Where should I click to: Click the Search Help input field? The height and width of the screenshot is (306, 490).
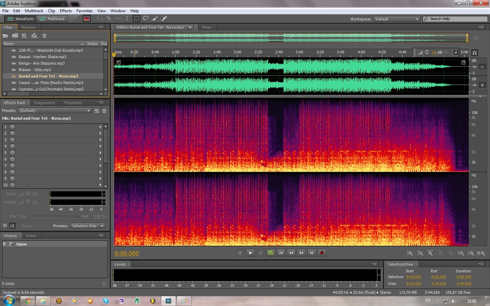point(455,19)
